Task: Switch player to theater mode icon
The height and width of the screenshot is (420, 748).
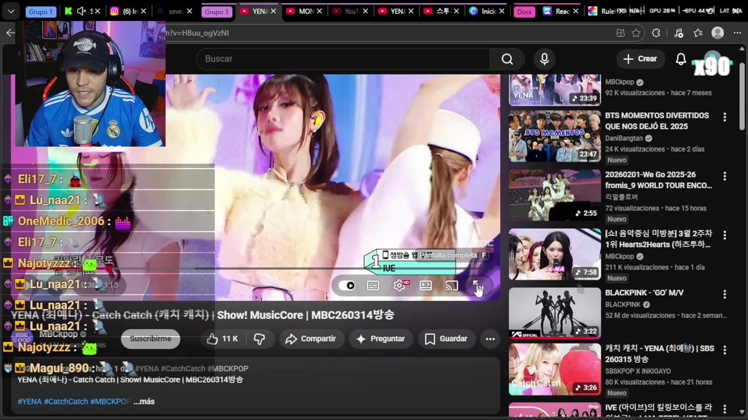Action: [425, 286]
